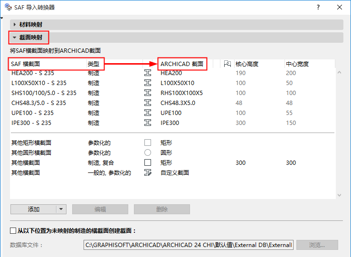Select the UPE100 - S 235 row
This screenshot has height=257, width=351.
coord(172,113)
